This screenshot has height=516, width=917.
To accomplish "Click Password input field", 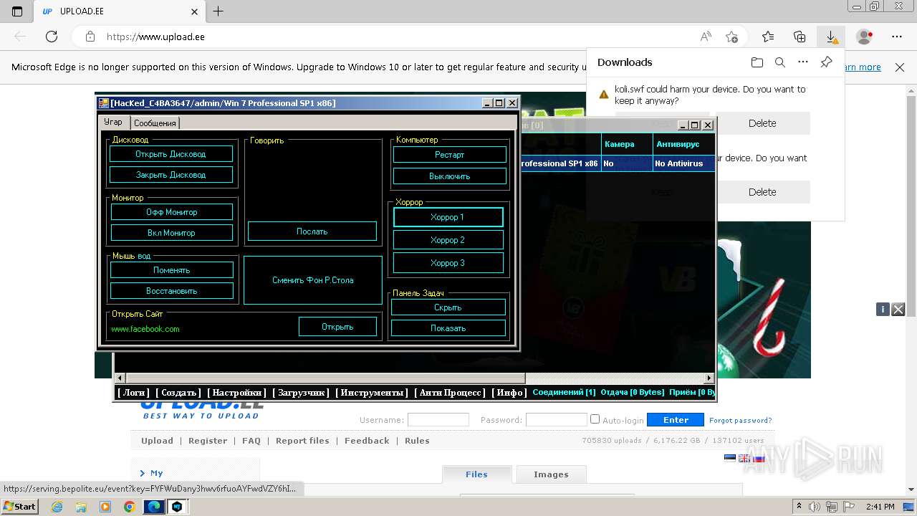I will point(557,420).
